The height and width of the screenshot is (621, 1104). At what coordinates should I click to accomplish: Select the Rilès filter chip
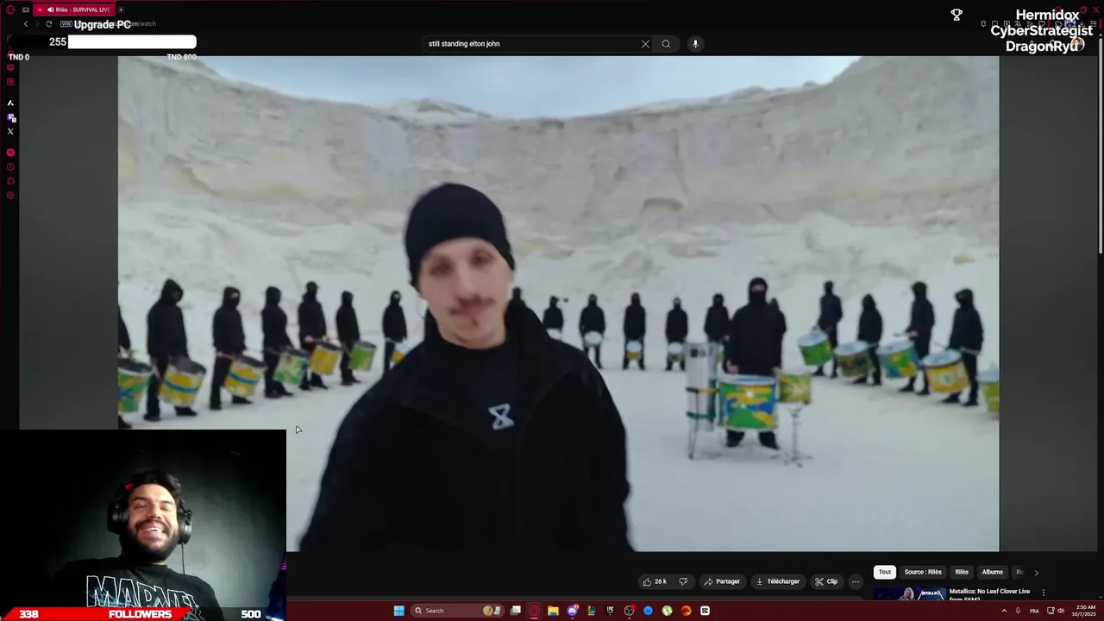coord(962,572)
